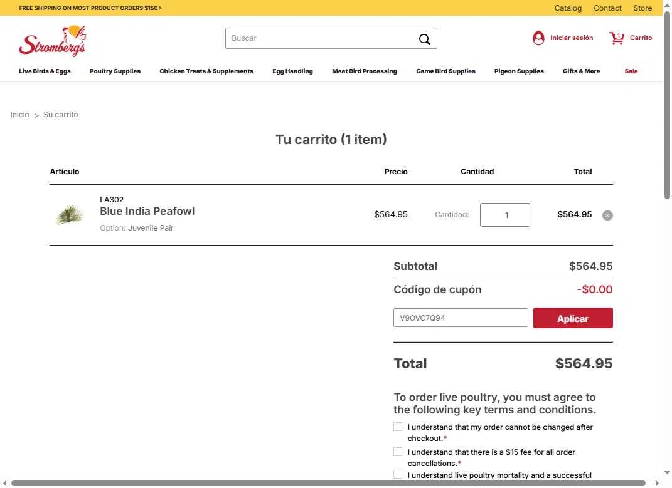
Task: Click the Stromberg's logo
Action: [x=52, y=41]
